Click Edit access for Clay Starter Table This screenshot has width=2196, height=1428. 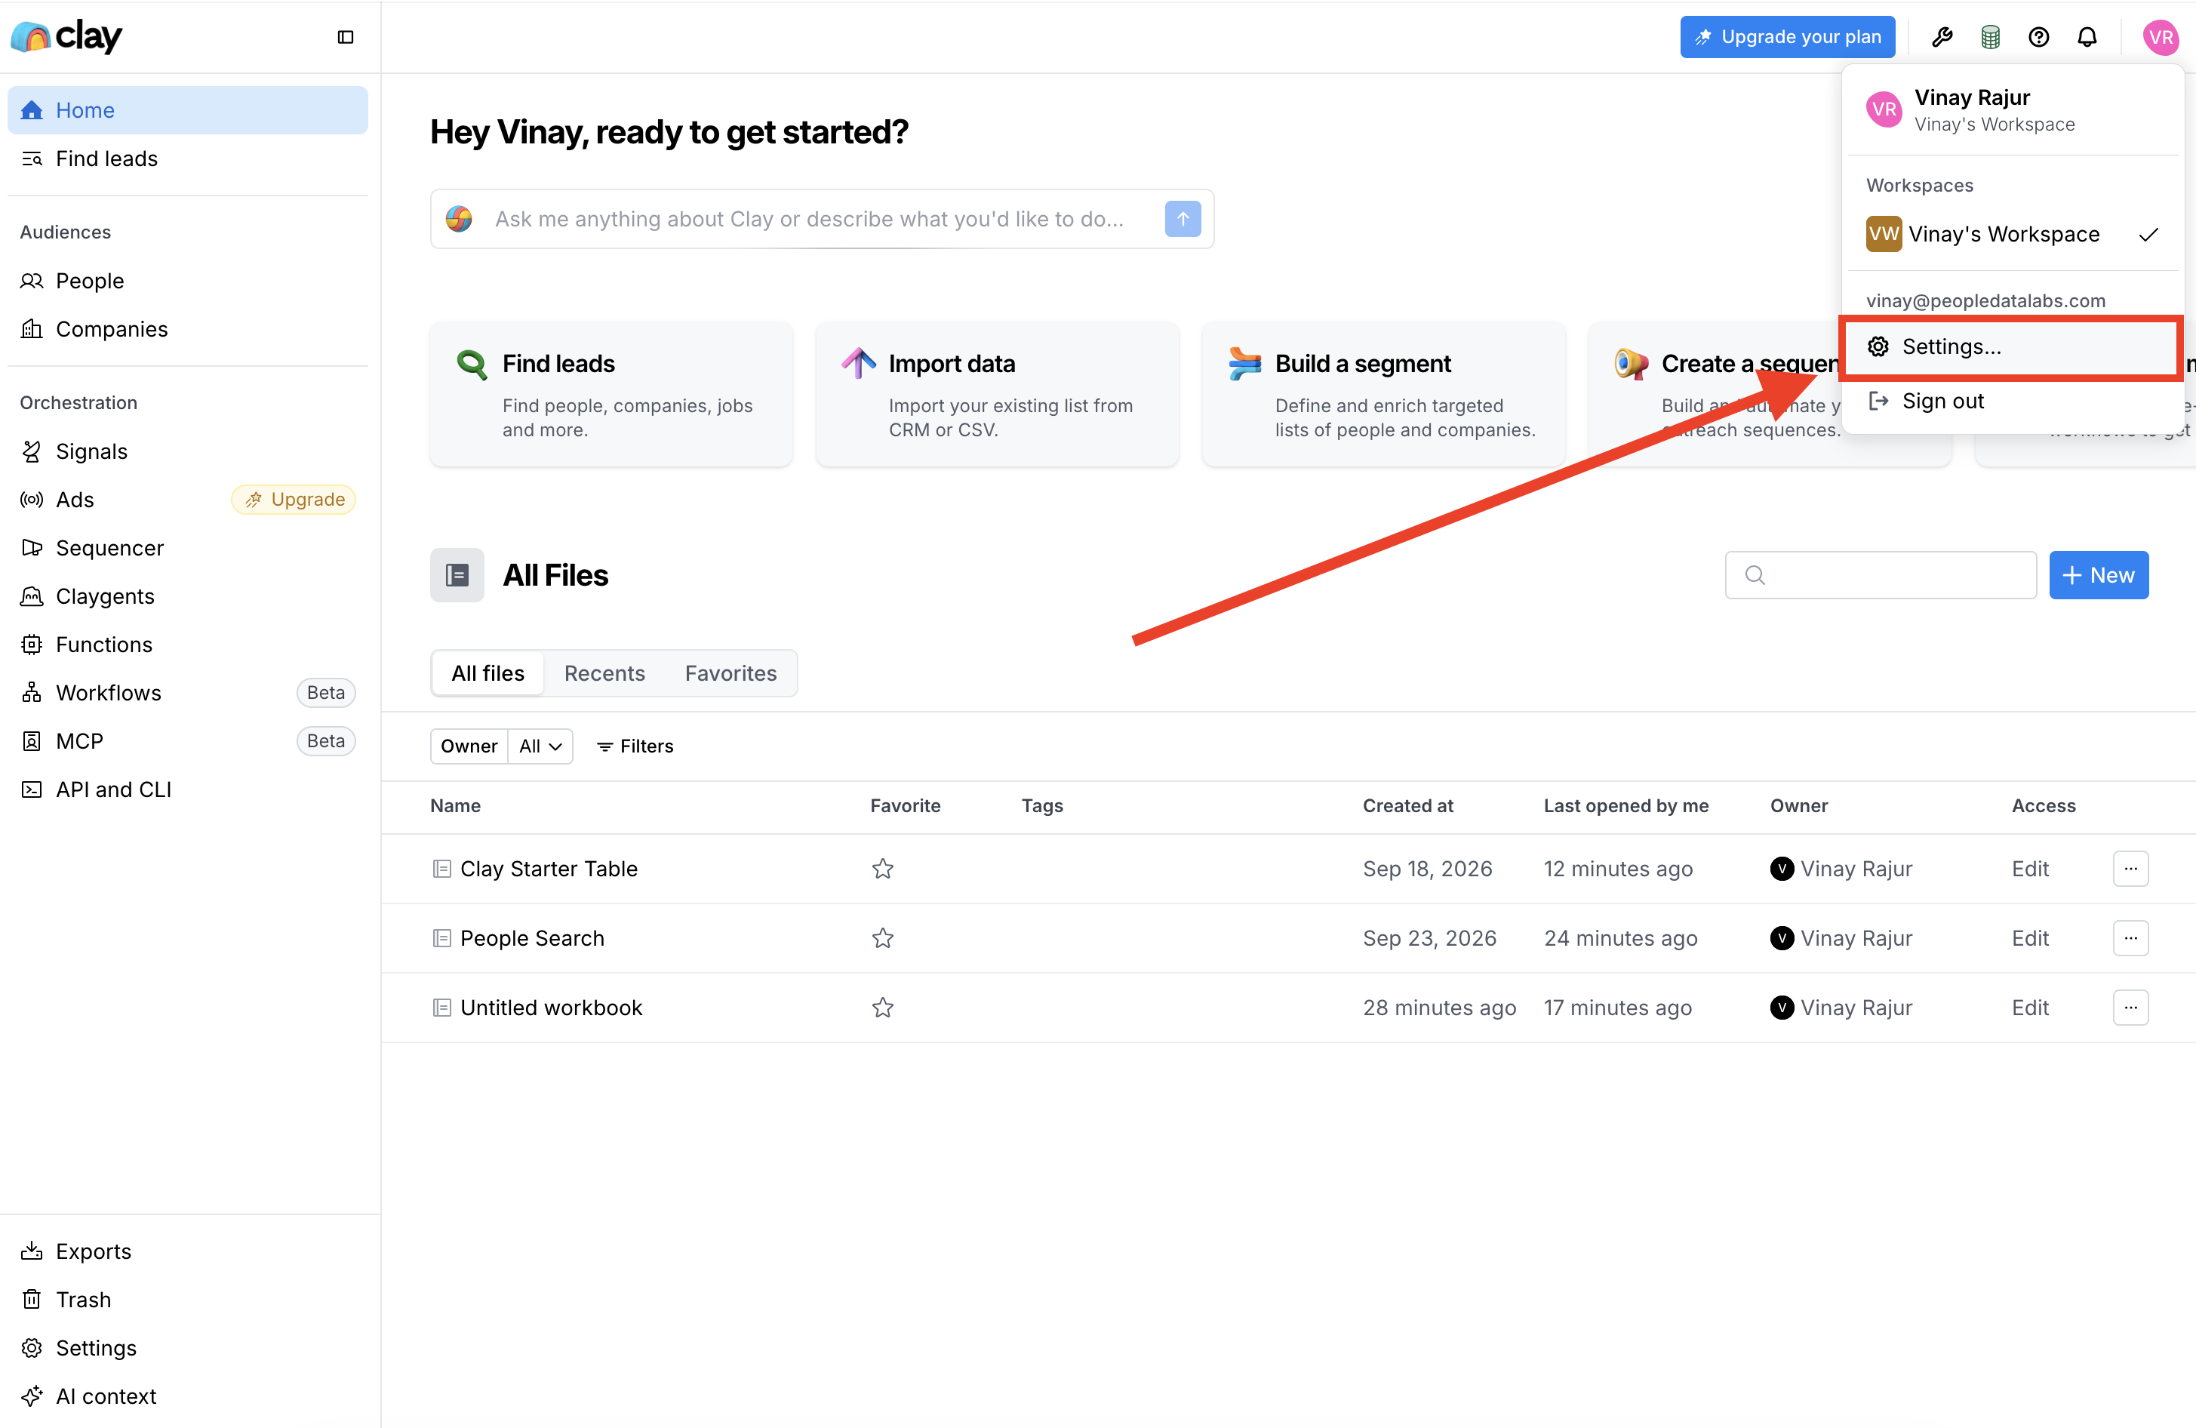click(x=2030, y=869)
